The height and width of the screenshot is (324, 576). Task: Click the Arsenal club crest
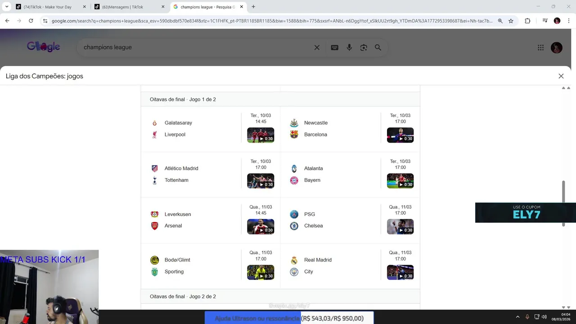pos(154,226)
